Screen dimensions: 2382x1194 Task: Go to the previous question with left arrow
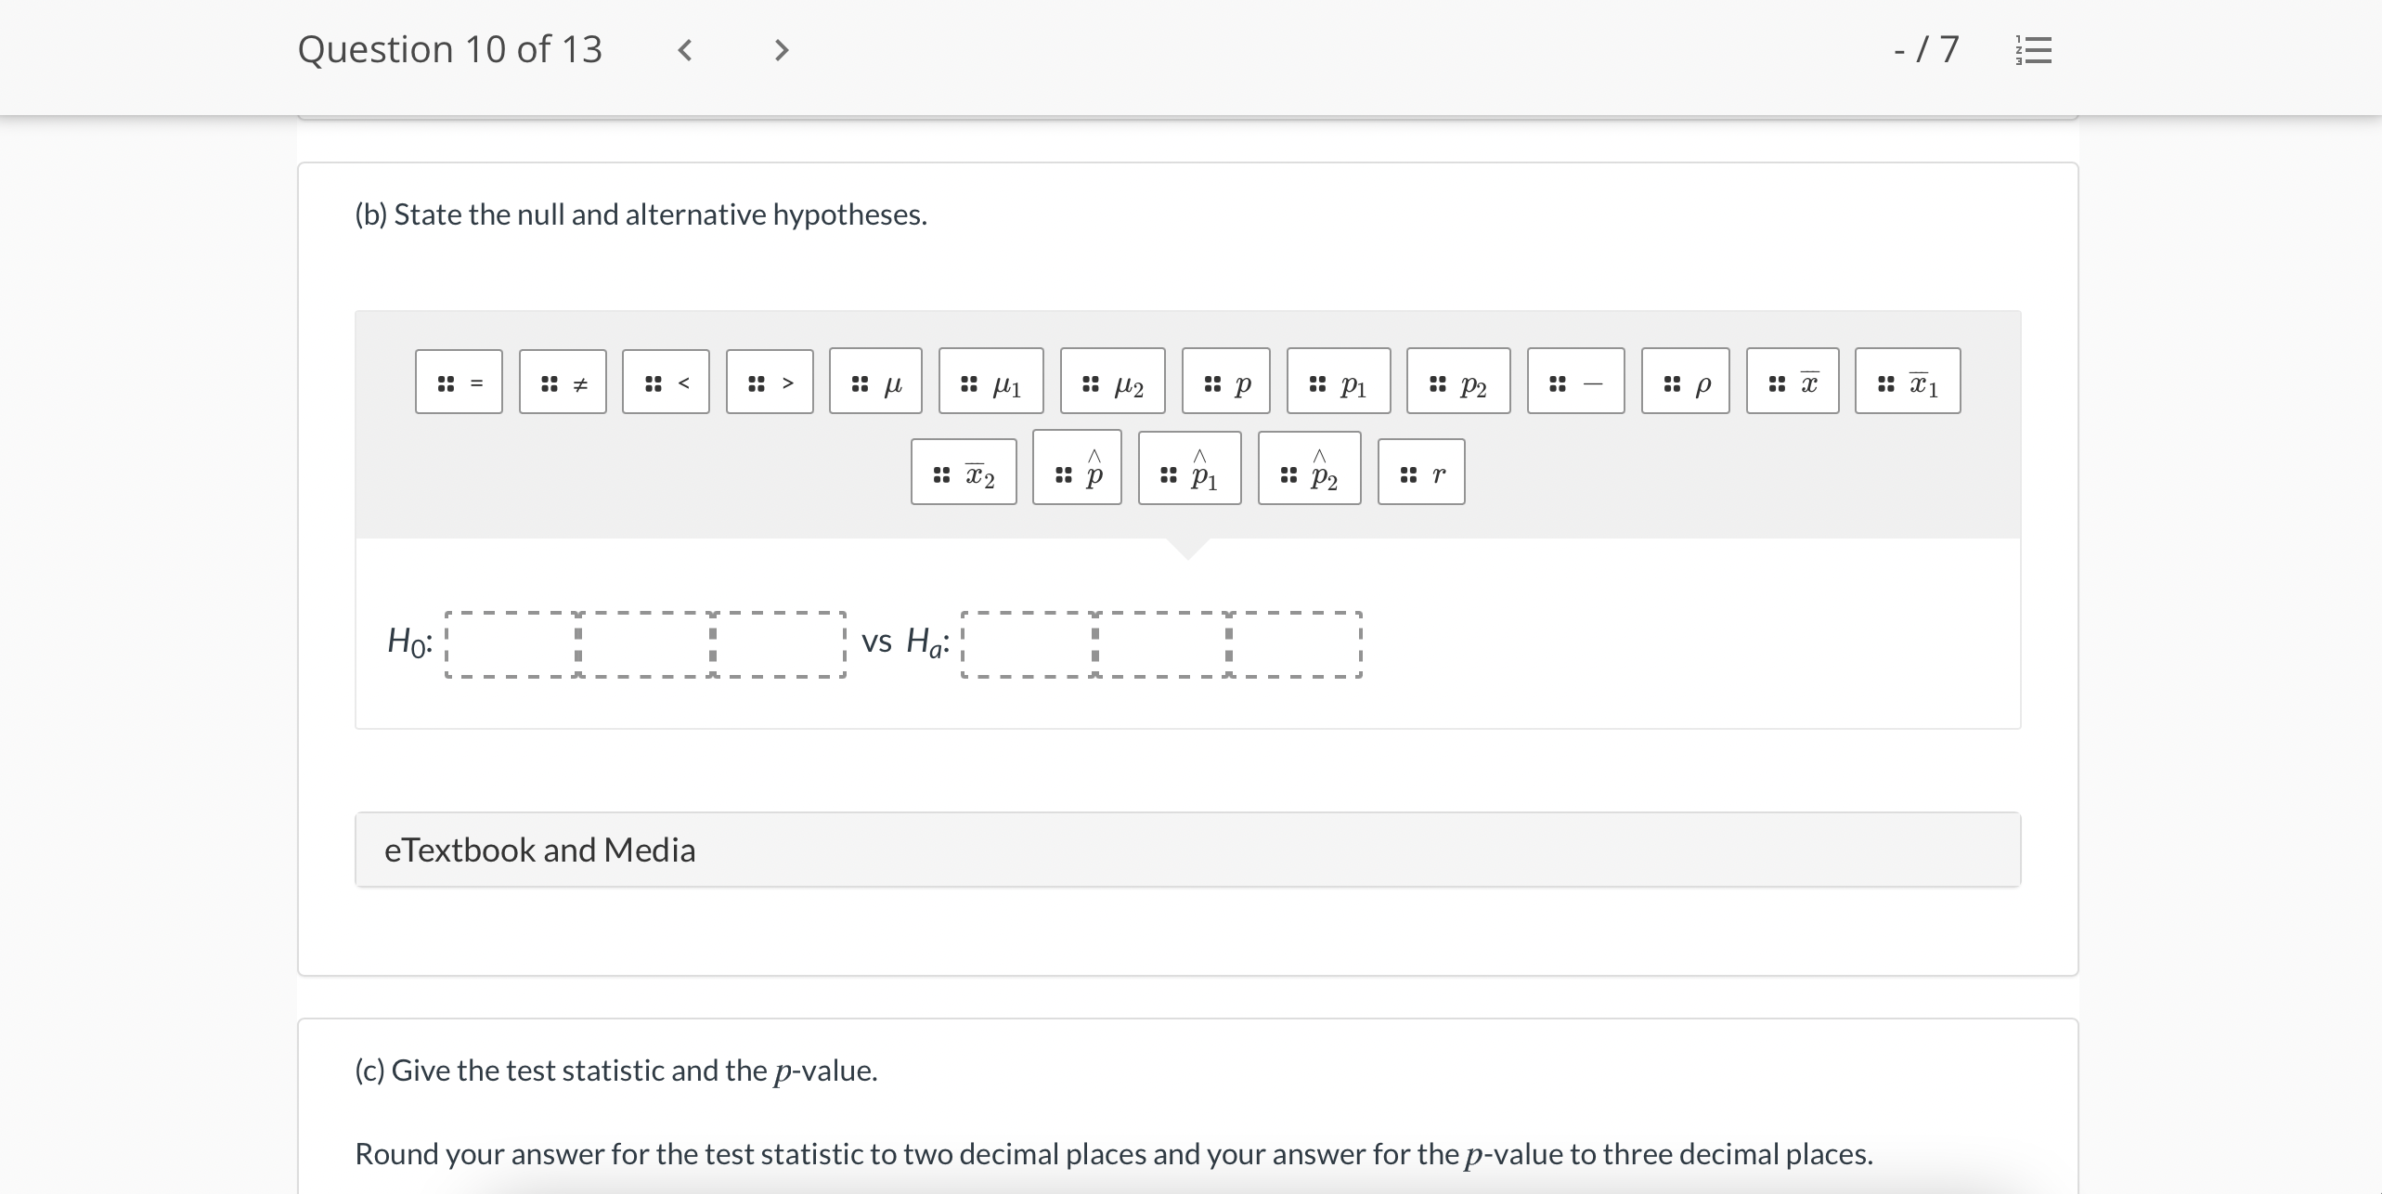684,50
